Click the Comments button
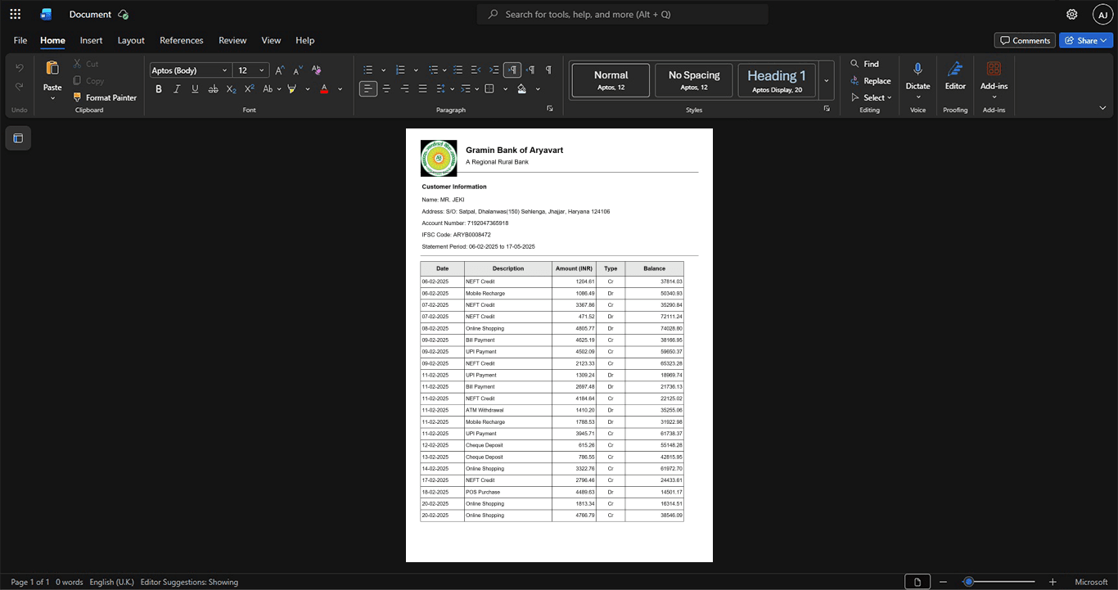The width and height of the screenshot is (1118, 590). [x=1025, y=40]
